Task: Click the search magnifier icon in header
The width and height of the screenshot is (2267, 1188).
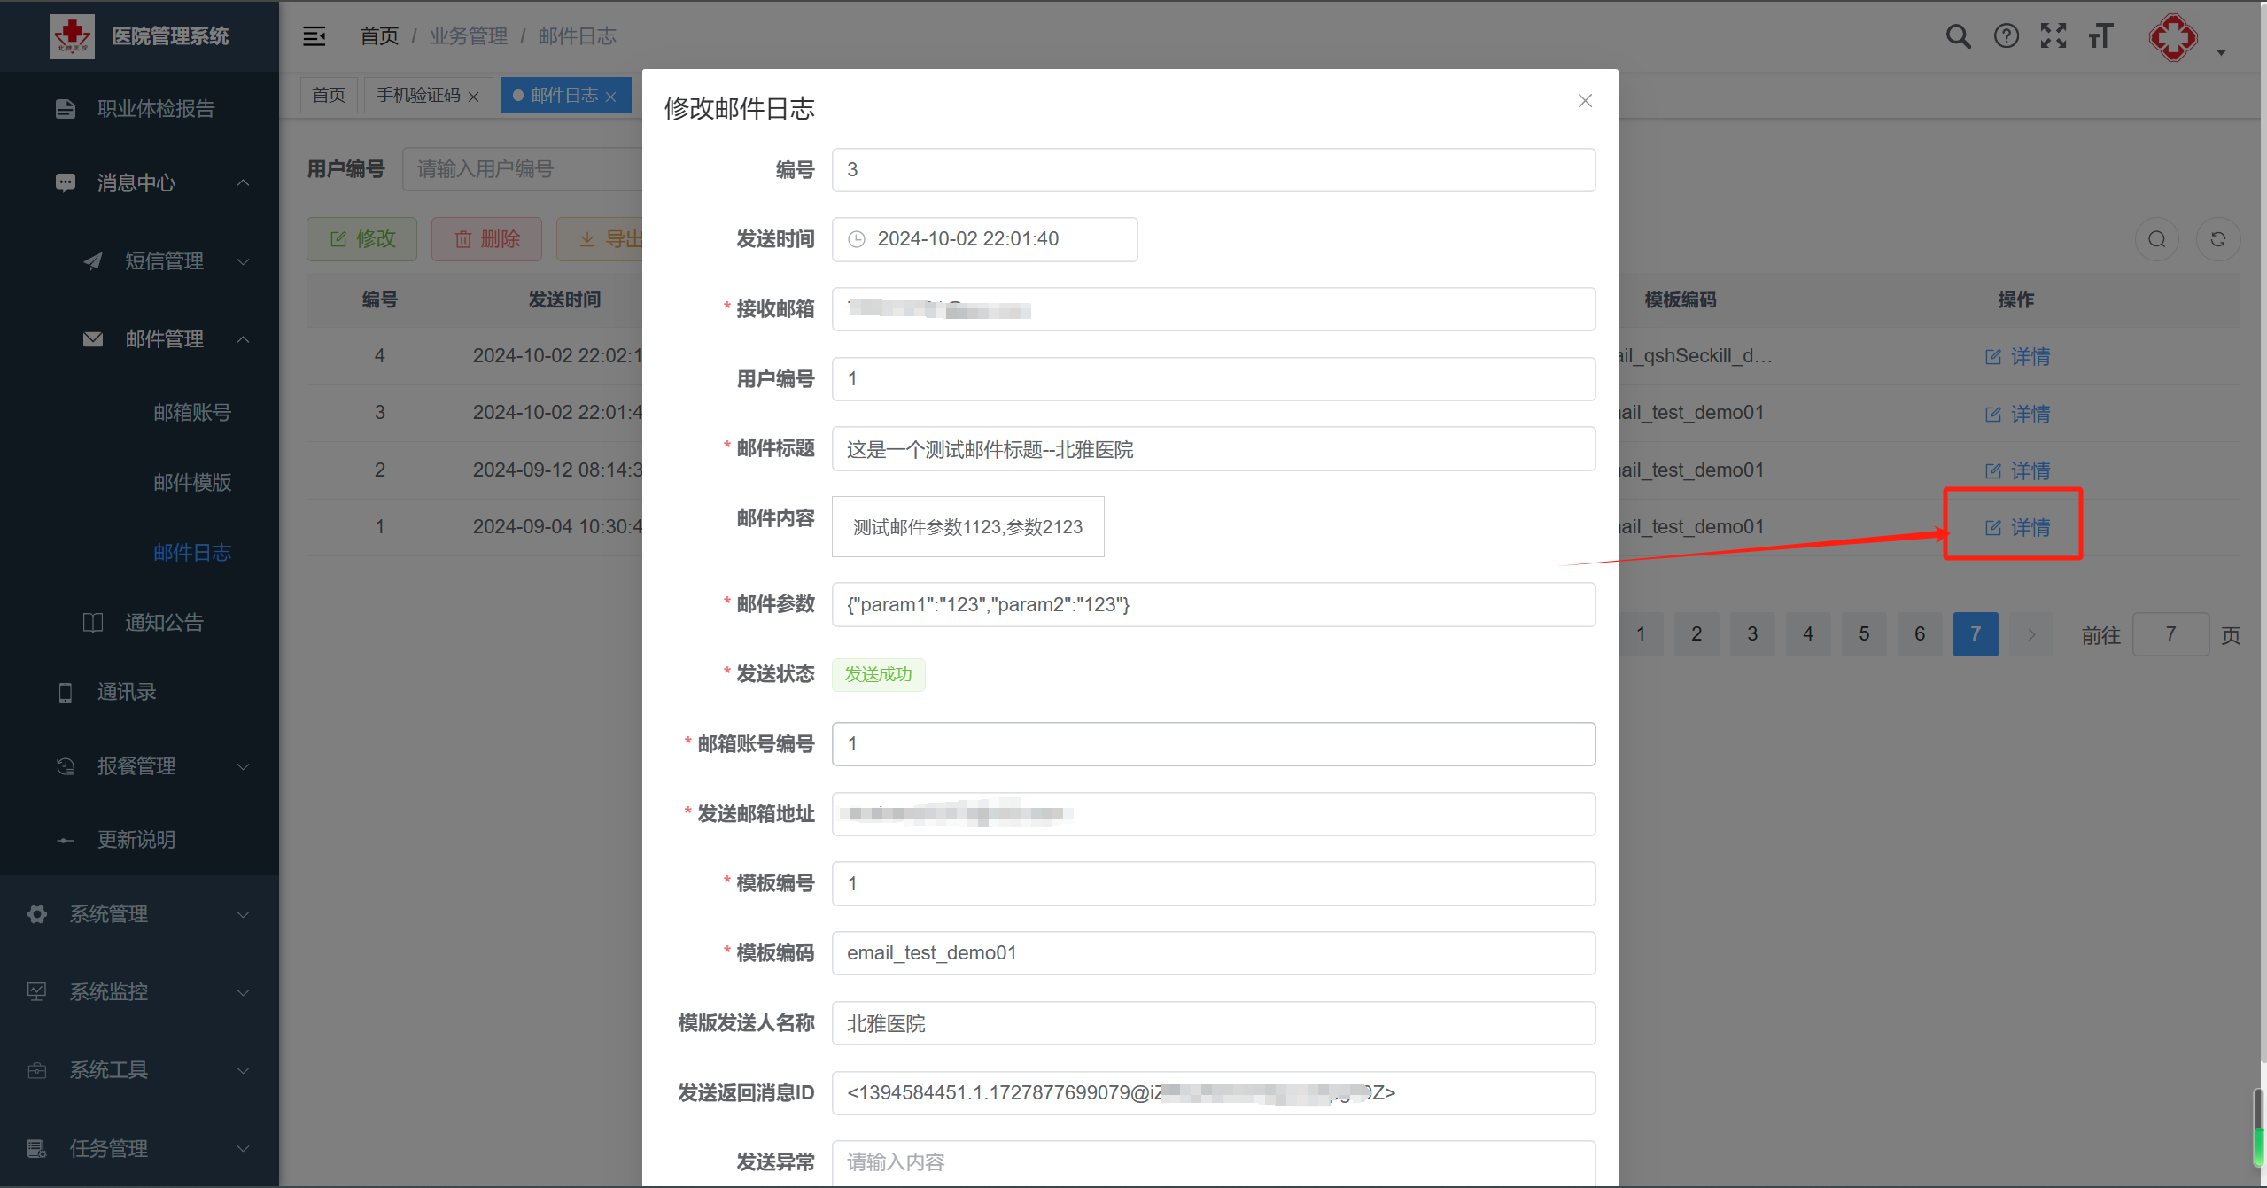Action: click(1957, 36)
